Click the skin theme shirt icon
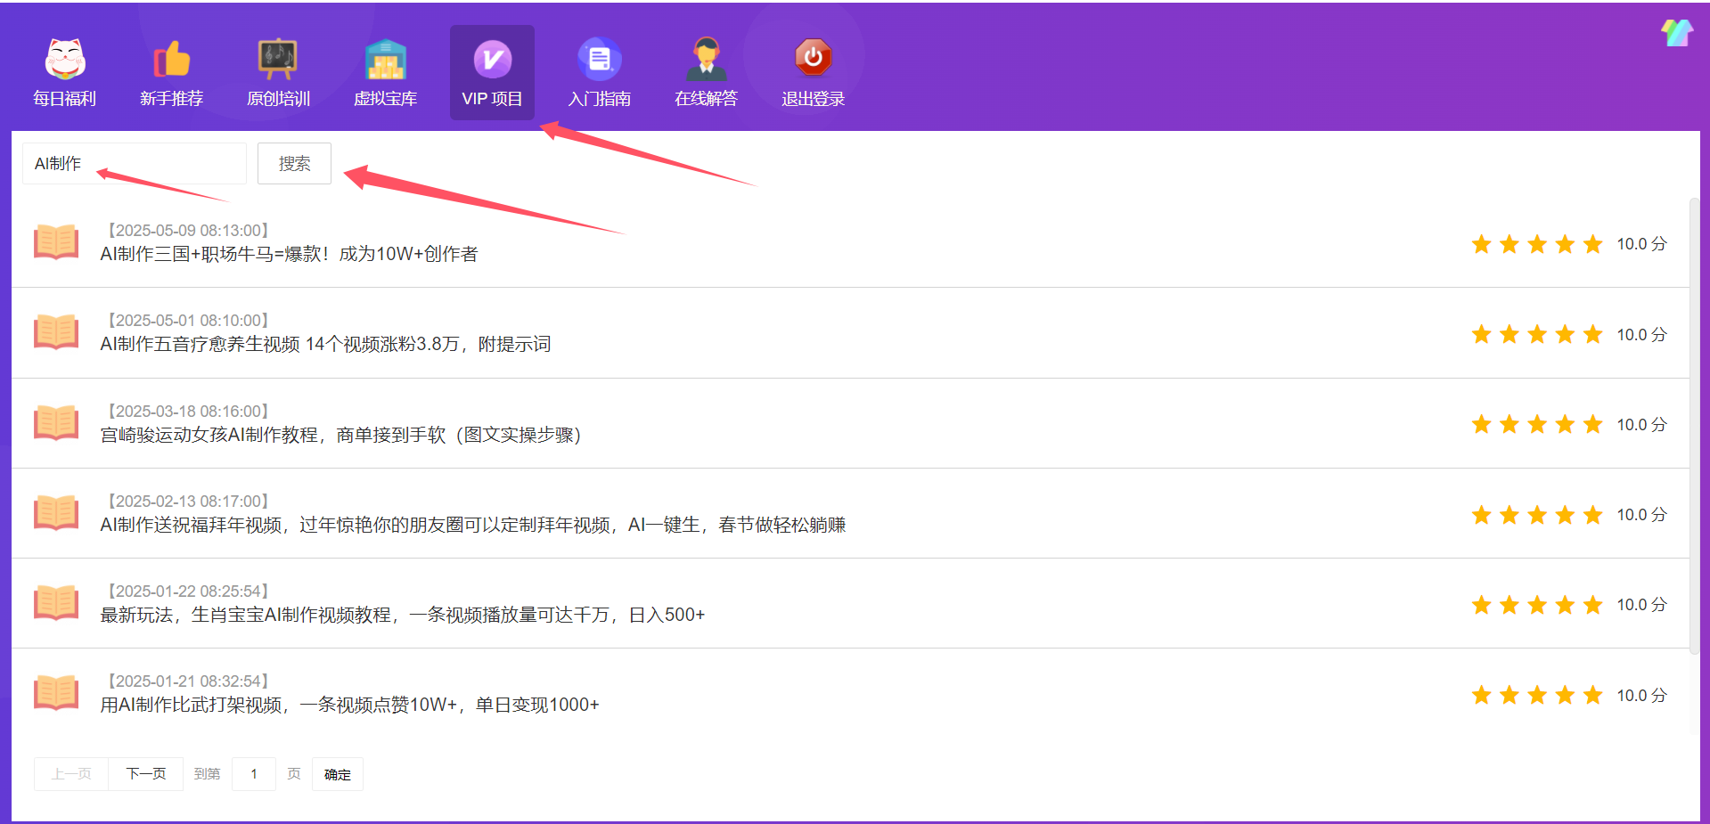1710x824 pixels. pos(1676,33)
